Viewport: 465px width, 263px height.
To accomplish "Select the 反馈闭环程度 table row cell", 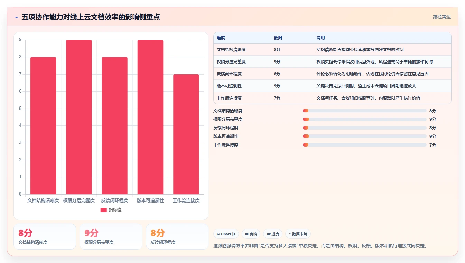I will click(x=229, y=74).
